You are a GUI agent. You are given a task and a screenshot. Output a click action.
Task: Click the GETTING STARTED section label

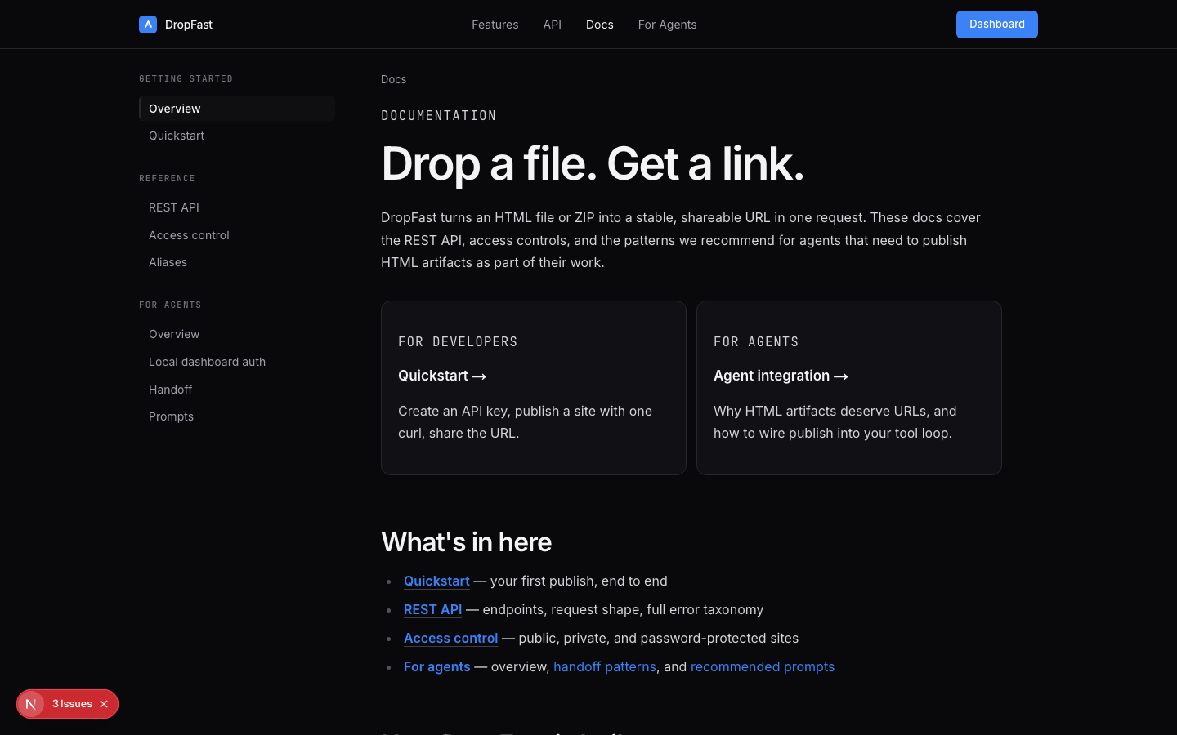(x=186, y=78)
